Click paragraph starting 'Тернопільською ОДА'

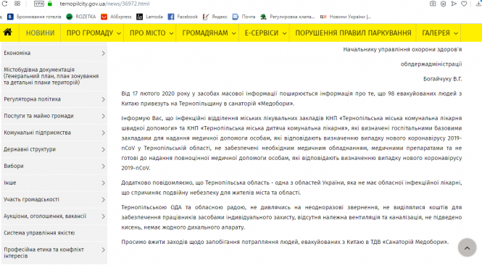(x=291, y=217)
